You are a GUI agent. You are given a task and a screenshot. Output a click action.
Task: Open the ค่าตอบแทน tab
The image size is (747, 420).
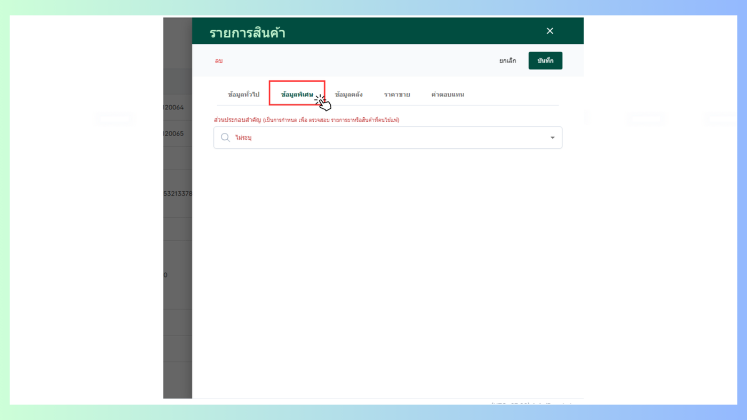pyautogui.click(x=448, y=94)
